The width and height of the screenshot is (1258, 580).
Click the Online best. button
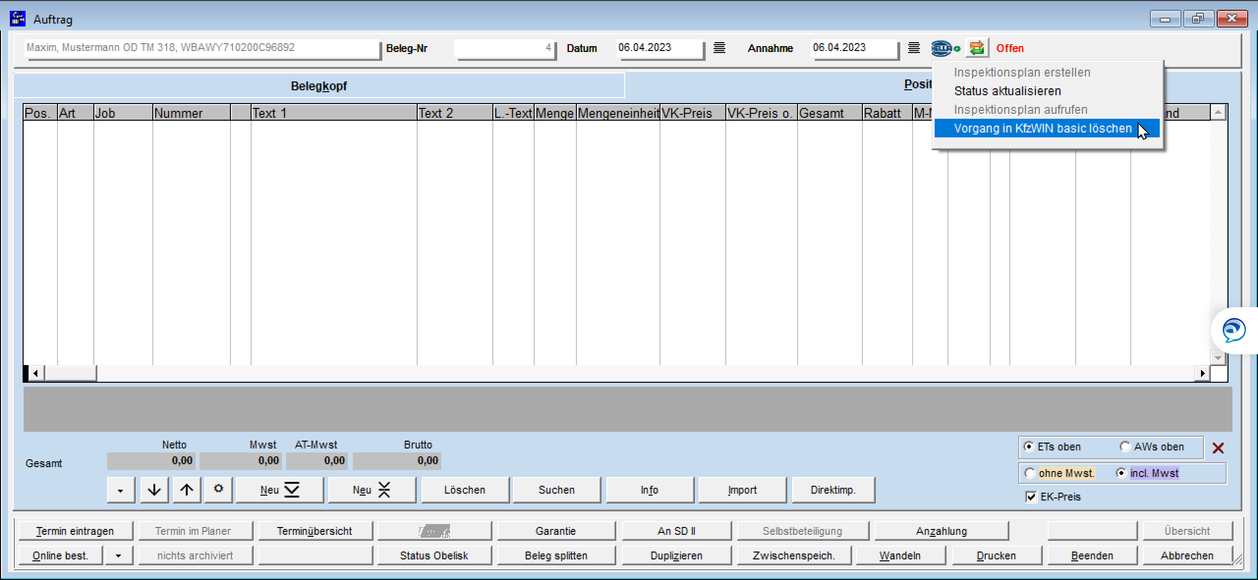tap(60, 555)
